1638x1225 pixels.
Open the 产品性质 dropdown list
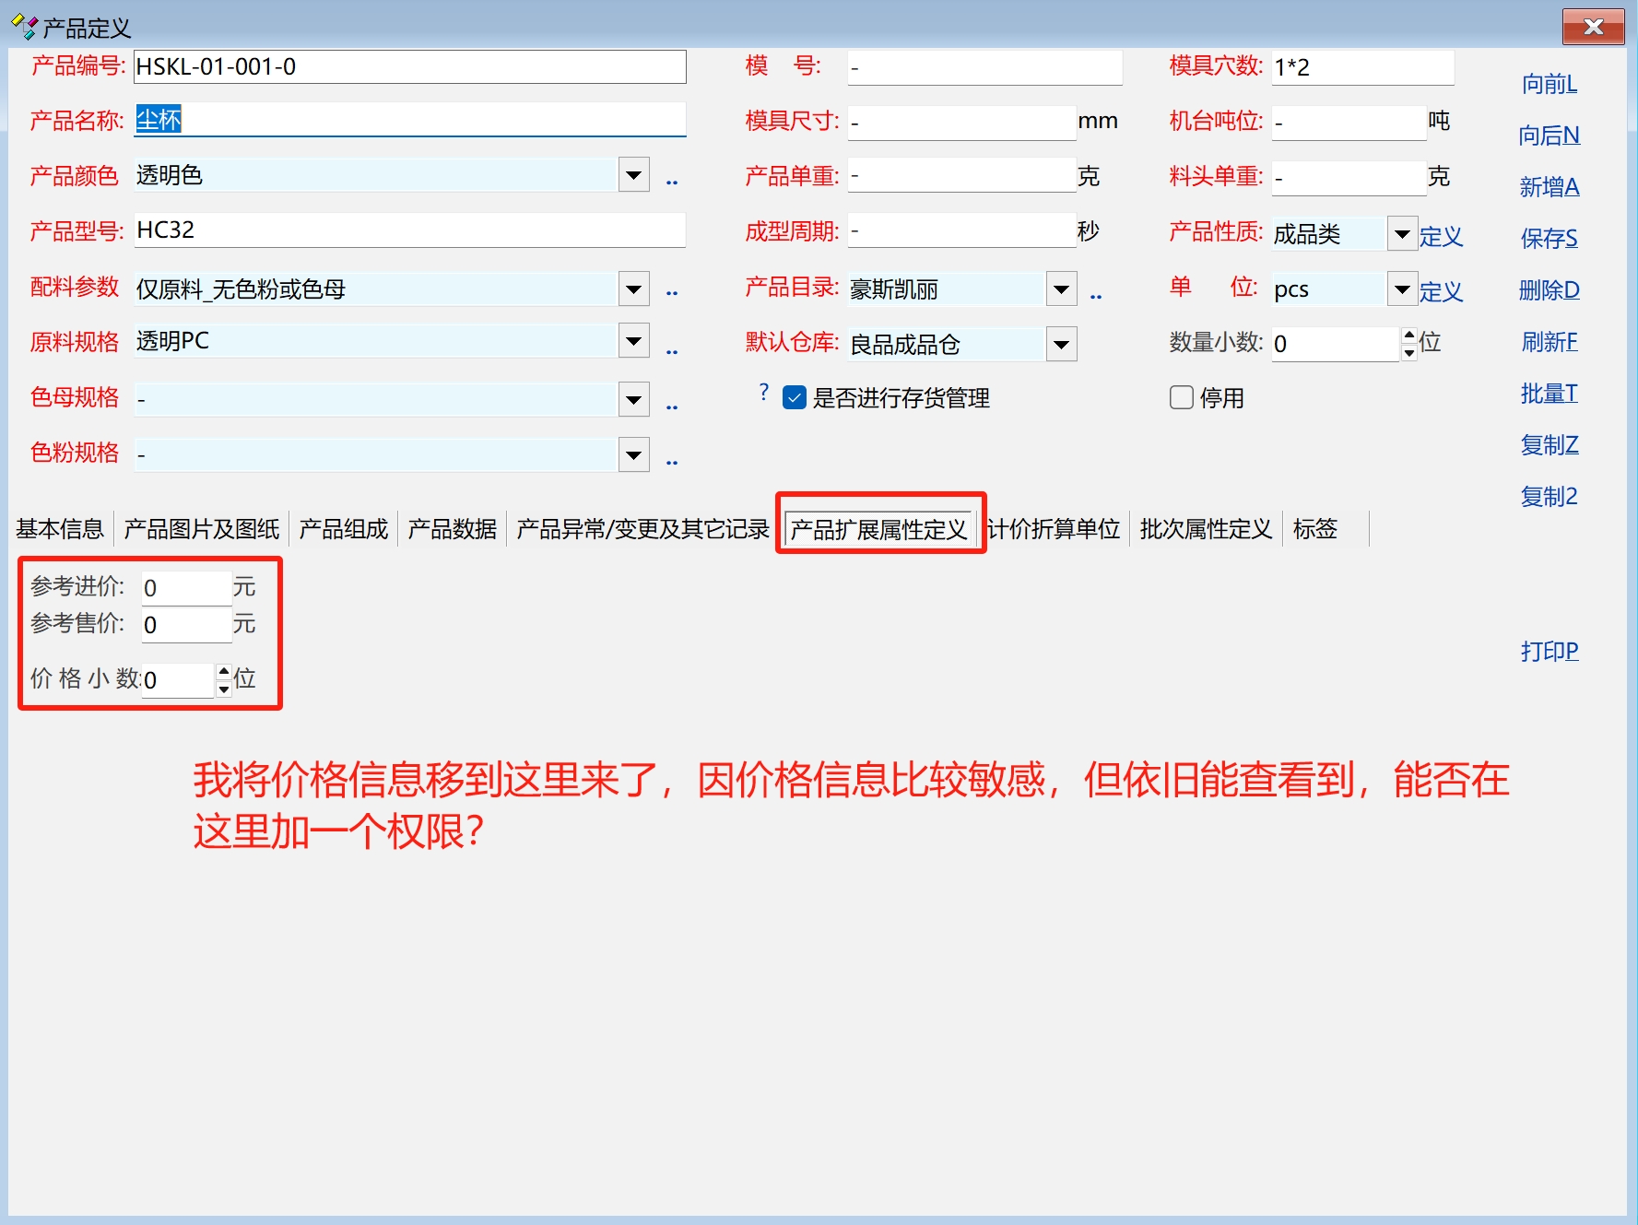pyautogui.click(x=1401, y=234)
